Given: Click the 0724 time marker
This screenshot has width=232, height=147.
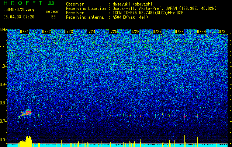Looking at the screenshot, I should click(91, 32).
